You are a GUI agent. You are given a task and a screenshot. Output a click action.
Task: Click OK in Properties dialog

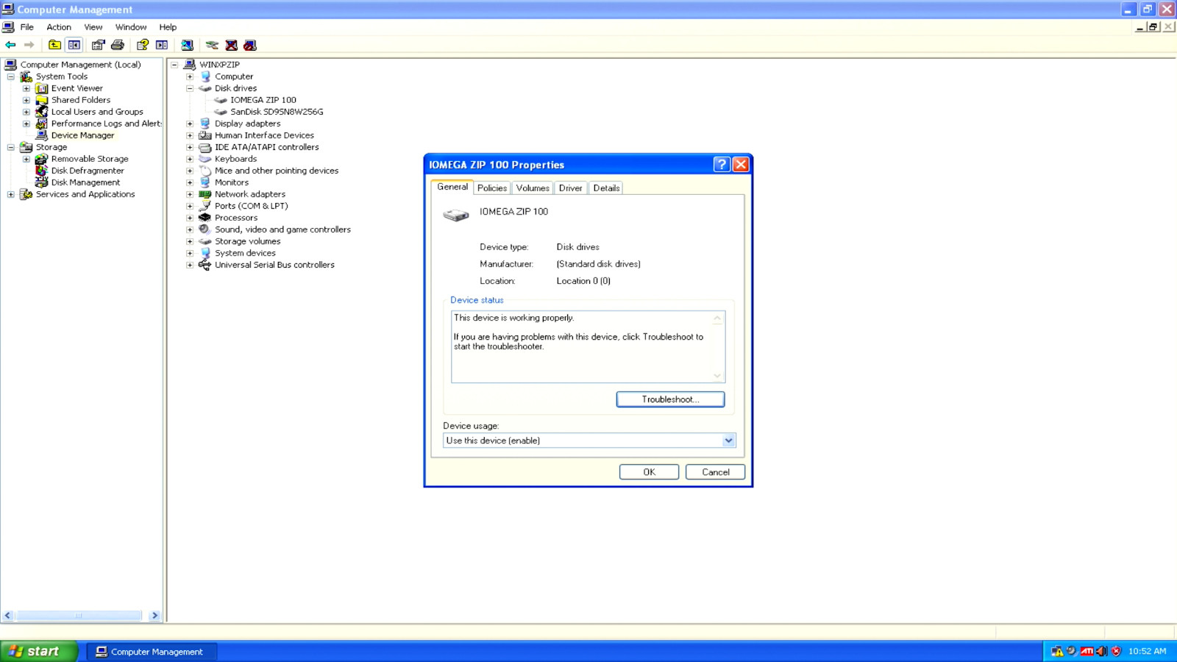649,472
